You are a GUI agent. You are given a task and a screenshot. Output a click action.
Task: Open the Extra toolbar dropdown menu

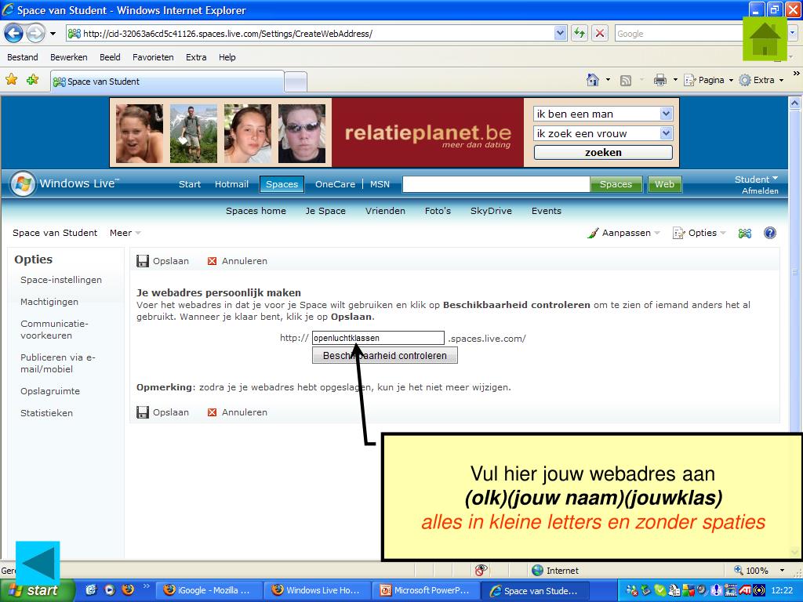762,81
